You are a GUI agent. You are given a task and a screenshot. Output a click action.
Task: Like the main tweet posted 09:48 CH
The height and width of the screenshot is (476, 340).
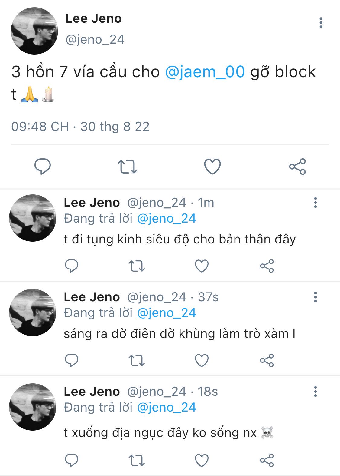(x=212, y=166)
